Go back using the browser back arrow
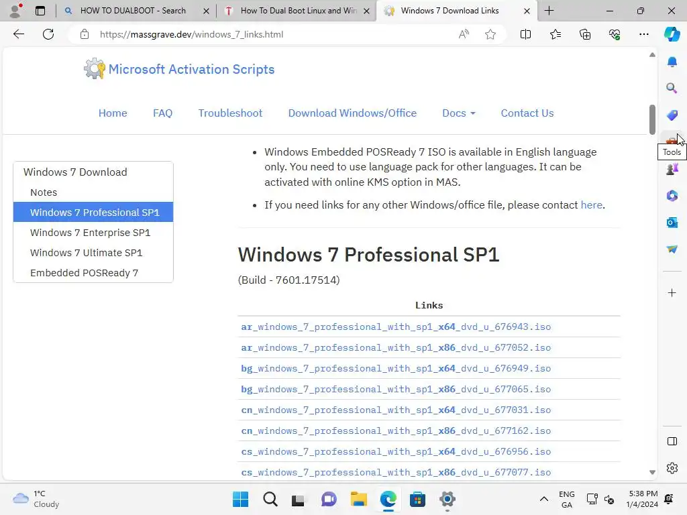The width and height of the screenshot is (687, 515). 18,34
